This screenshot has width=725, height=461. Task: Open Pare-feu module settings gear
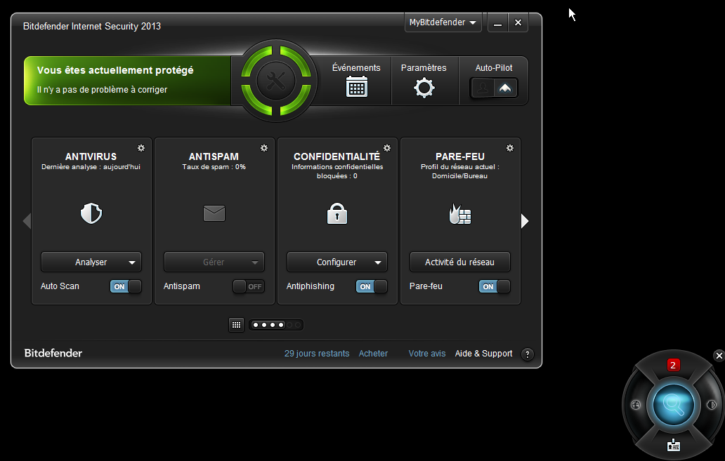[x=510, y=148]
